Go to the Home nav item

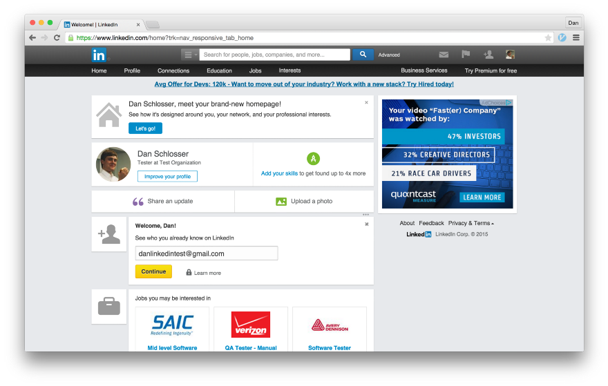coord(99,70)
